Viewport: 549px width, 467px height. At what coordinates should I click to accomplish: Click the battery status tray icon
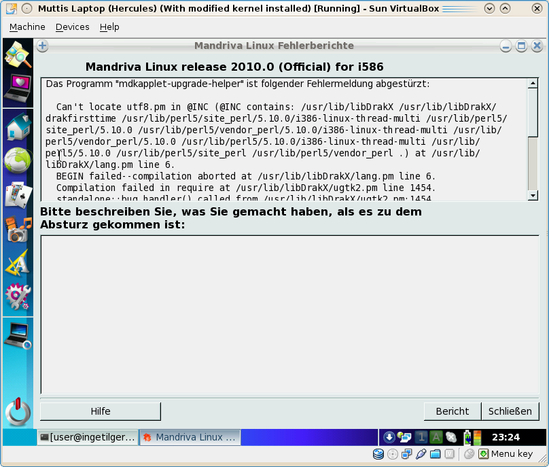point(467,438)
